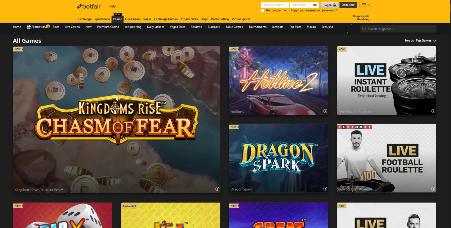The width and height of the screenshot is (451, 228).
Task: Open the Hotline 2 game thumbnail
Action: coord(279,81)
